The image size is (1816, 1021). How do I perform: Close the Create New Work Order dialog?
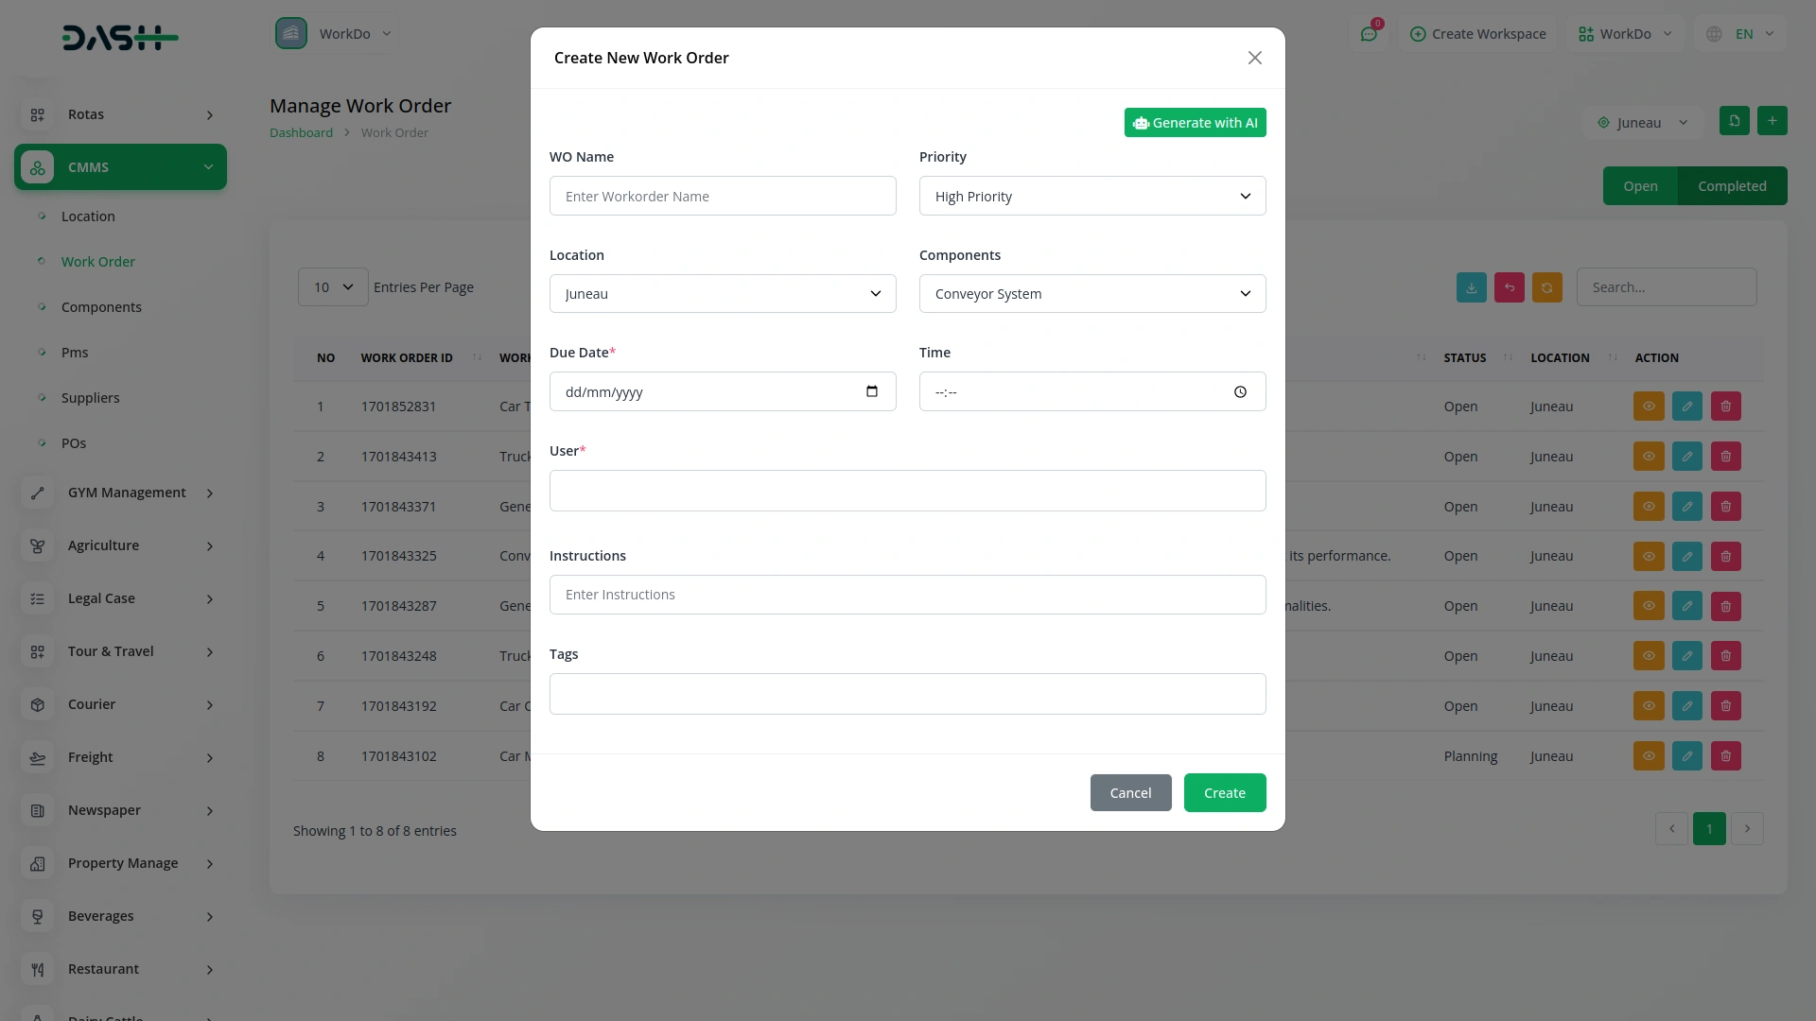[1254, 58]
